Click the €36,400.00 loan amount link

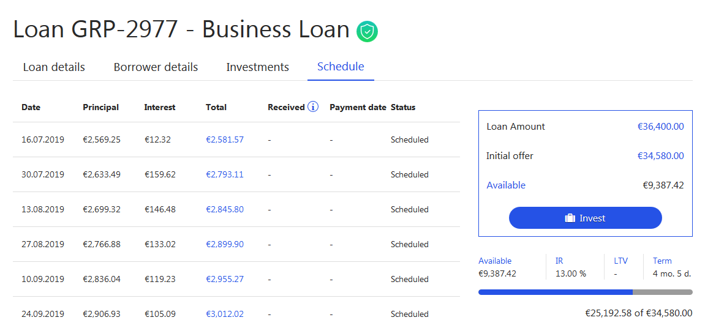tap(660, 127)
